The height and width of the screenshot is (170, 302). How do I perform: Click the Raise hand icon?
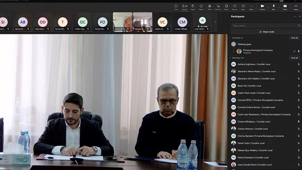pos(193,6)
